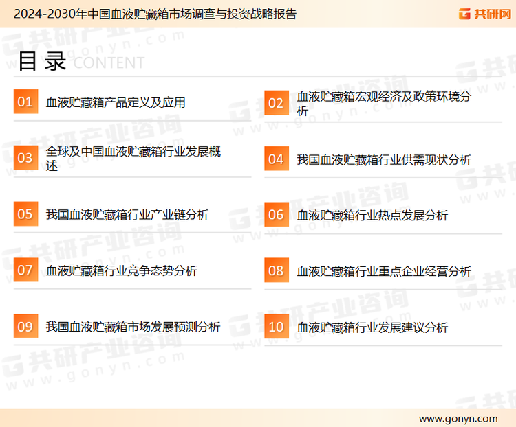This screenshot has width=516, height=427.
Task: Click the orange 04 number badge
Action: 277,159
